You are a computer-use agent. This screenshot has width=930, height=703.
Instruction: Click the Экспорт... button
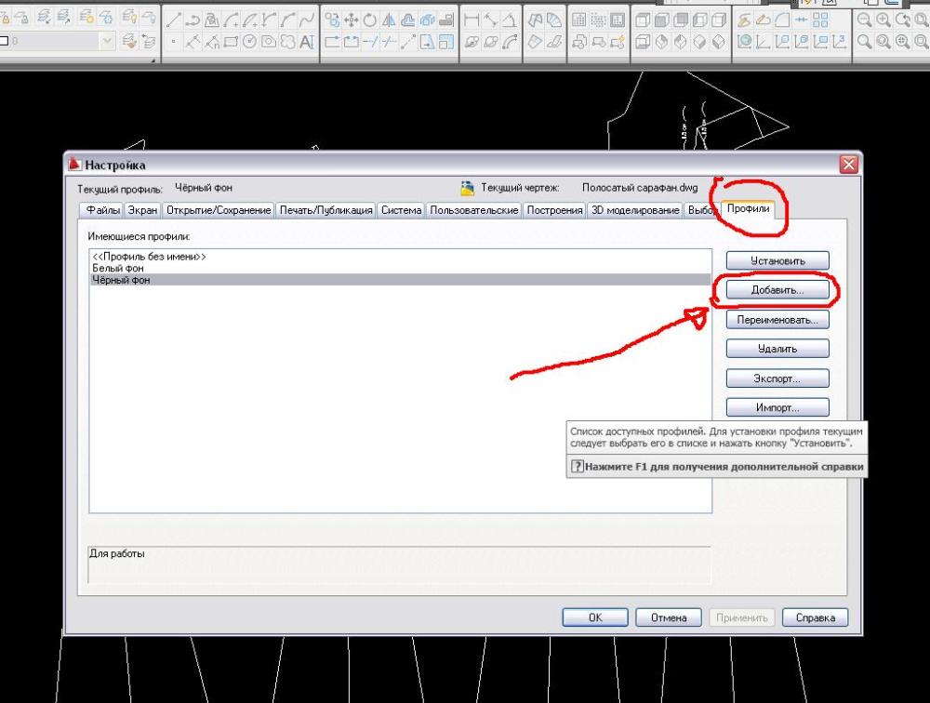777,378
